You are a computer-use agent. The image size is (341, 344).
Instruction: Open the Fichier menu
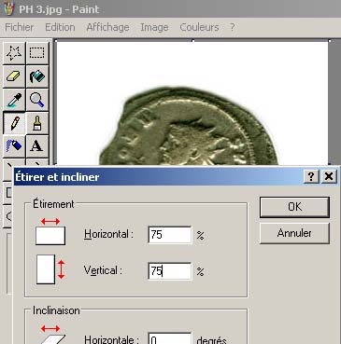[20, 27]
